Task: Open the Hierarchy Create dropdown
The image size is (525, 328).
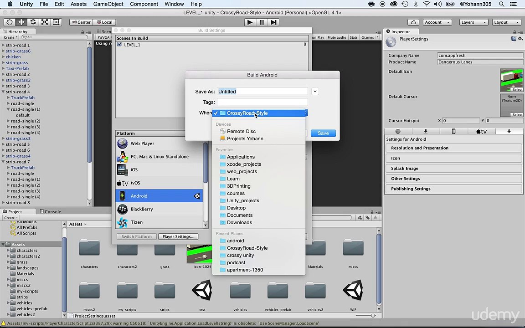Action: pos(11,37)
